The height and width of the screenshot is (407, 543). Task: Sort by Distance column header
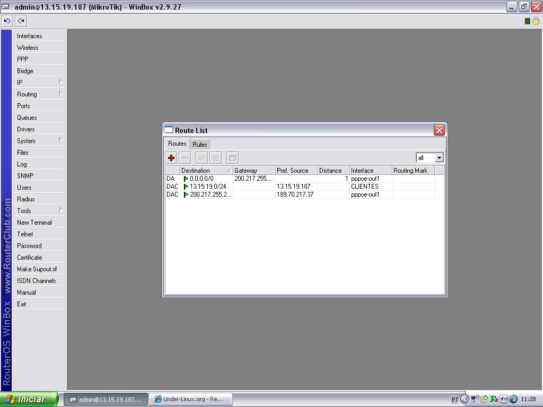pyautogui.click(x=334, y=171)
